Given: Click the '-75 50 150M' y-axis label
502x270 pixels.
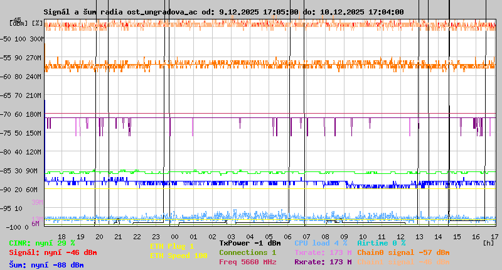Looking at the screenshot, I should [21, 133].
